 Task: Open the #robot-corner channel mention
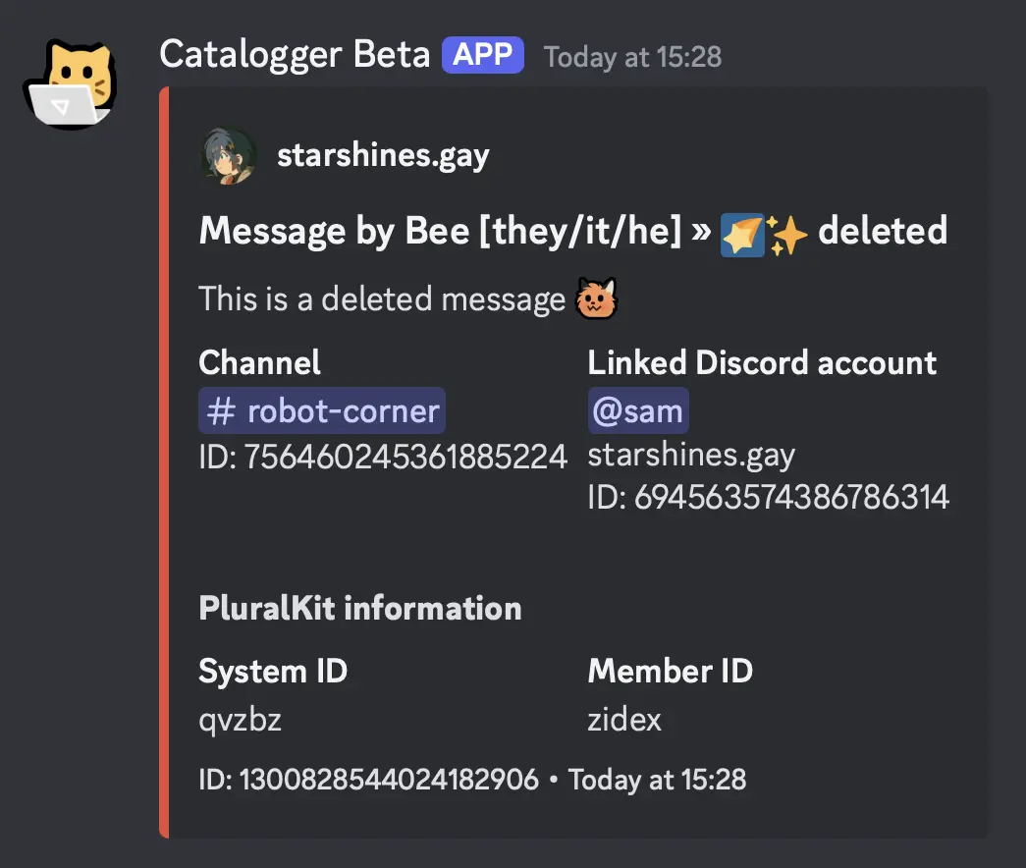tap(322, 410)
